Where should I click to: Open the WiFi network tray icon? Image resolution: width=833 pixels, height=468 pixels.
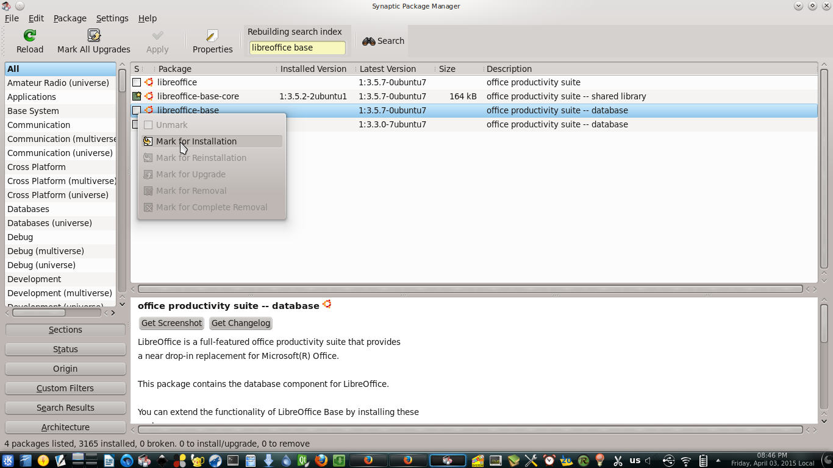685,461
